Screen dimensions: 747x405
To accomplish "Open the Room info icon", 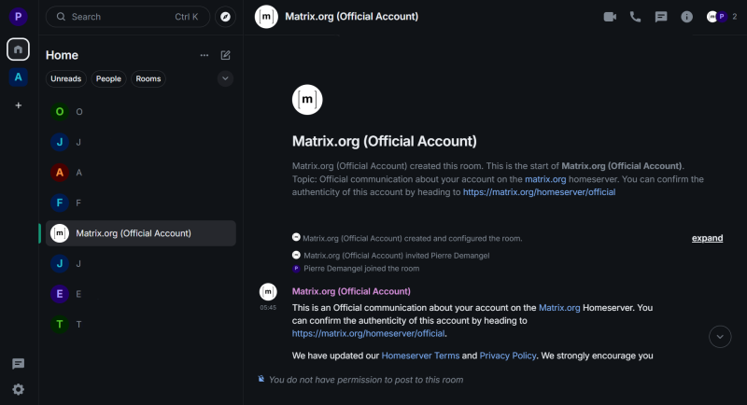I will tap(686, 17).
